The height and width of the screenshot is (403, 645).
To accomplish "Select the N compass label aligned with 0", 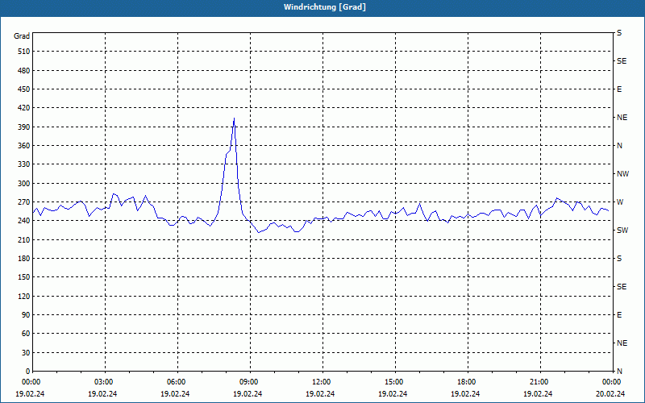I will pyautogui.click(x=619, y=371).
